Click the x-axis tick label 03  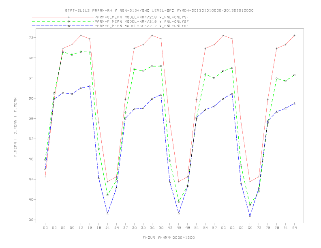coord(54,228)
